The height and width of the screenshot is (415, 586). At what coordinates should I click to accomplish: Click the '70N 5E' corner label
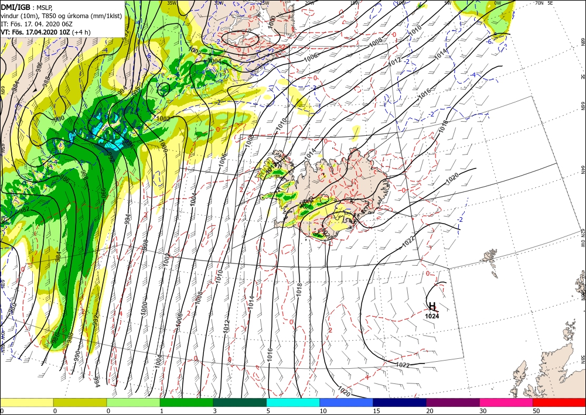pyautogui.click(x=544, y=3)
